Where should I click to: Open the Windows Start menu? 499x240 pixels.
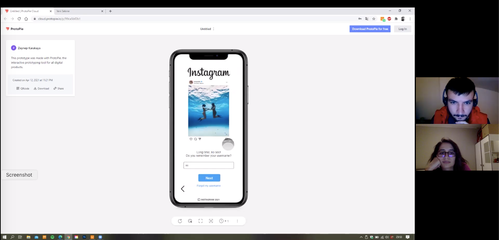[5, 237]
